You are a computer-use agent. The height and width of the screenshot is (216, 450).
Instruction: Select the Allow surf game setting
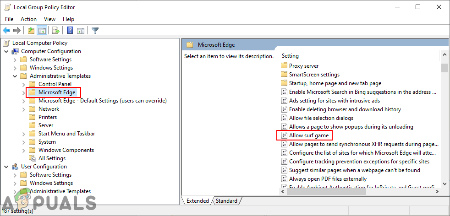coord(309,135)
